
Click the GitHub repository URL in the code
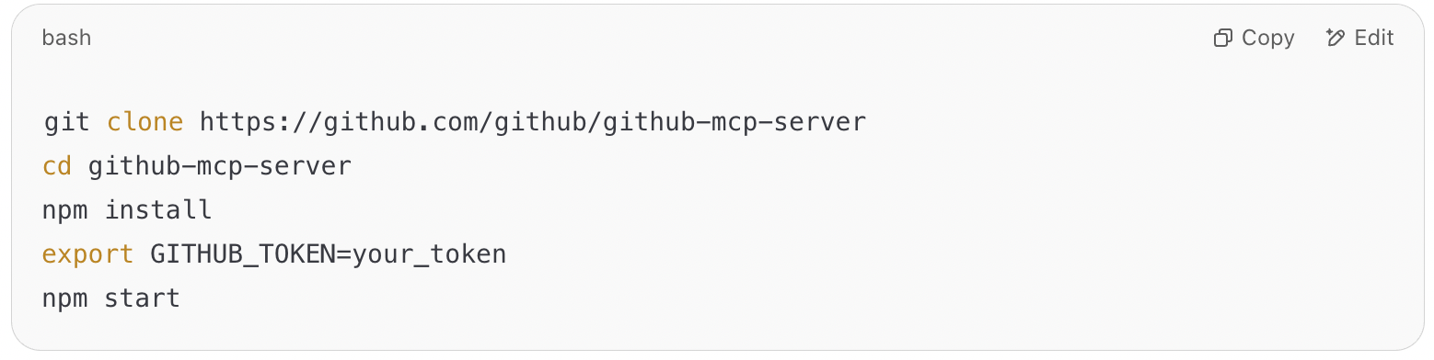pyautogui.click(x=533, y=122)
